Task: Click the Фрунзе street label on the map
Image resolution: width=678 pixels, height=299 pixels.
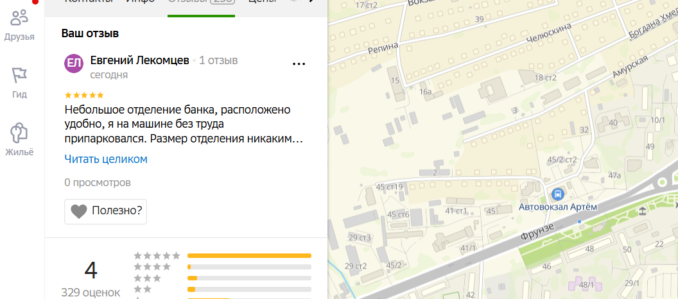Action: [537, 232]
